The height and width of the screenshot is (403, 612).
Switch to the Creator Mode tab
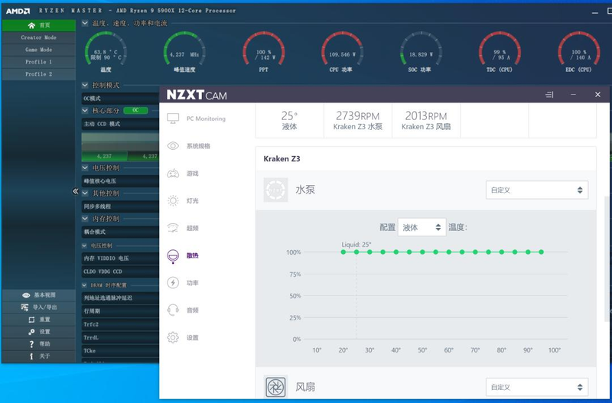[38, 37]
